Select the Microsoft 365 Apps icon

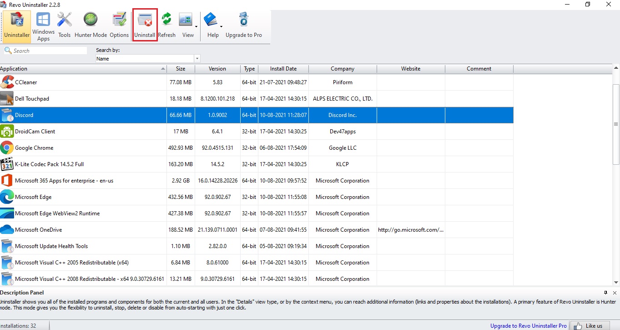[x=7, y=181]
